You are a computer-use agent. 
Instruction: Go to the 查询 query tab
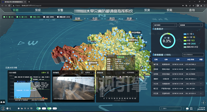192,10
